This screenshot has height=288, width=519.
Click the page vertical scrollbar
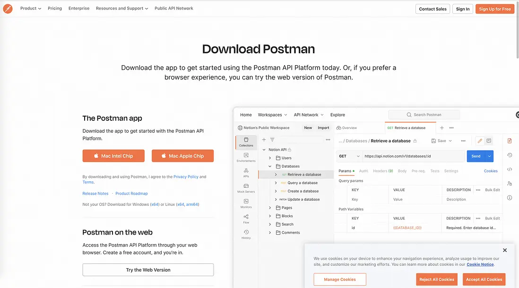tap(517, 30)
